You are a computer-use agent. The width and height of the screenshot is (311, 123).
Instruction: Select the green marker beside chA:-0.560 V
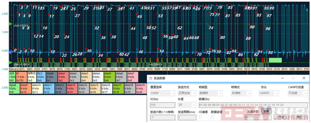pos(10,63)
